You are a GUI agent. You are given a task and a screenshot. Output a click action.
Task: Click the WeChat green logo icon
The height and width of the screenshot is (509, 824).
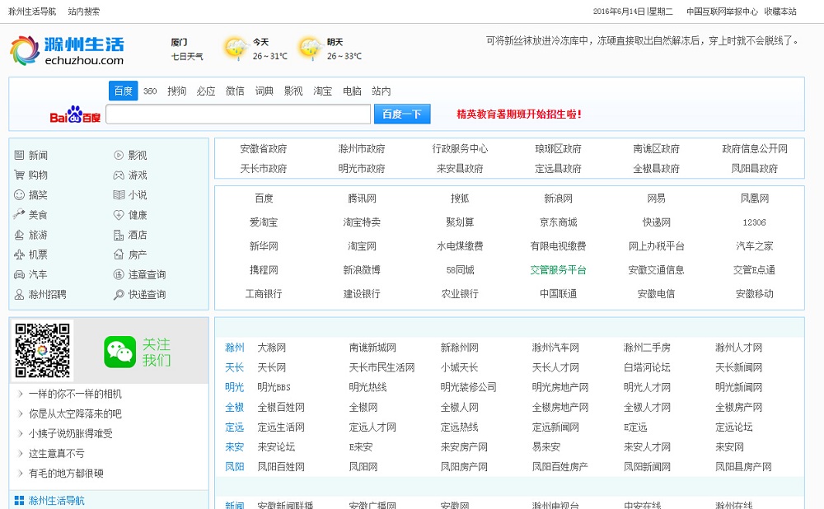[119, 352]
